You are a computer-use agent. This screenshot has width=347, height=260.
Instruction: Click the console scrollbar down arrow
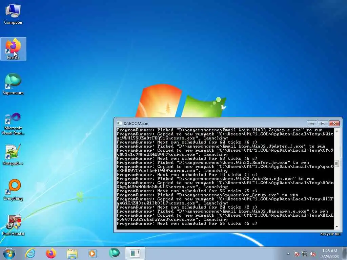pos(336,227)
